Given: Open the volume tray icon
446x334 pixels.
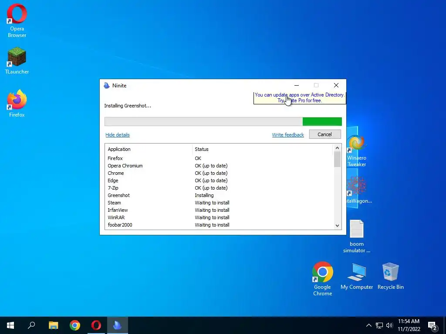Looking at the screenshot, I should (389, 325).
